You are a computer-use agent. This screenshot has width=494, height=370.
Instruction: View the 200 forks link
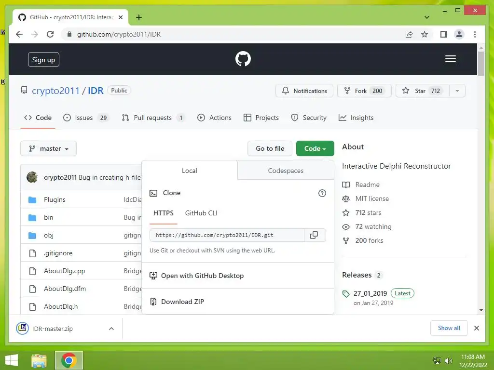click(x=369, y=240)
